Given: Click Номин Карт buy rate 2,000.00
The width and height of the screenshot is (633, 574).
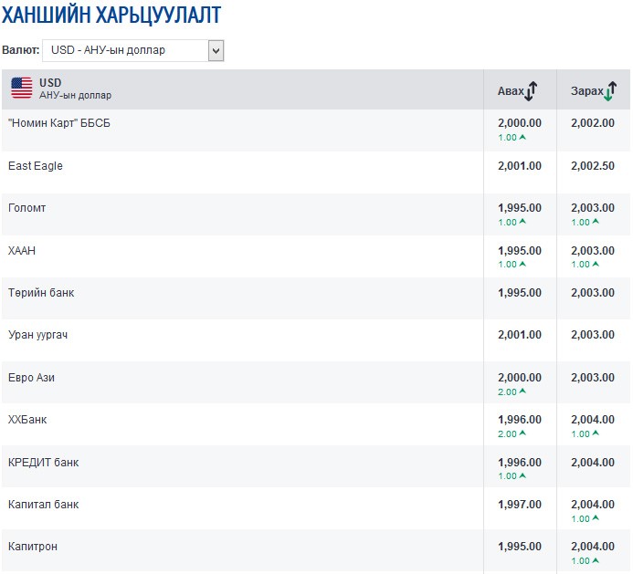Looking at the screenshot, I should (520, 123).
